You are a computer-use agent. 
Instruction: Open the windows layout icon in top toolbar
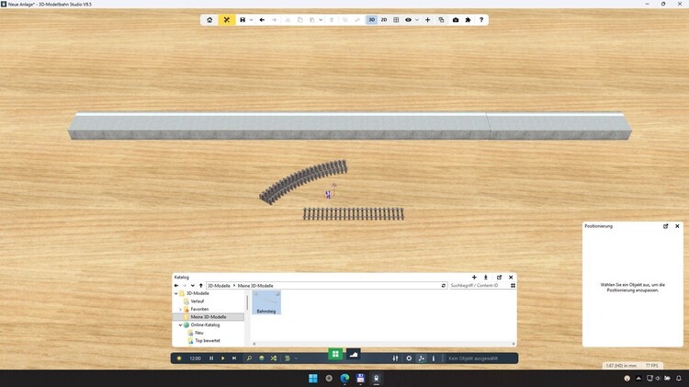click(x=441, y=20)
